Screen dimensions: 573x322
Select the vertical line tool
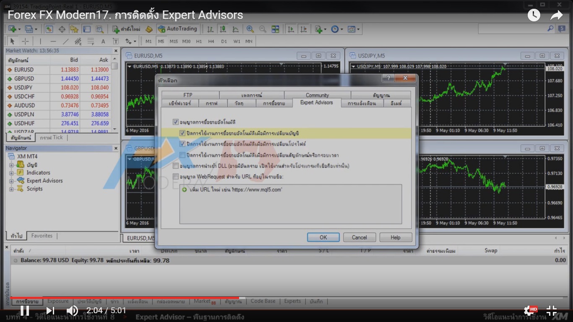click(x=40, y=41)
